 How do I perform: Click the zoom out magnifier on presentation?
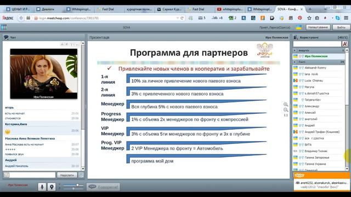pos(286,110)
